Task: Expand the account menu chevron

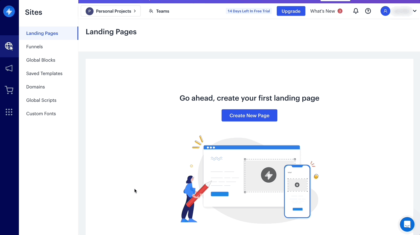Action: tap(415, 11)
